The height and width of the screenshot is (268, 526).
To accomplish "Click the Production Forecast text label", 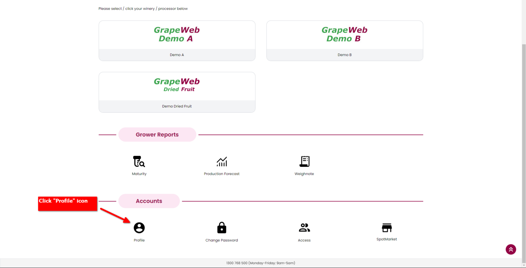I will tap(222, 174).
